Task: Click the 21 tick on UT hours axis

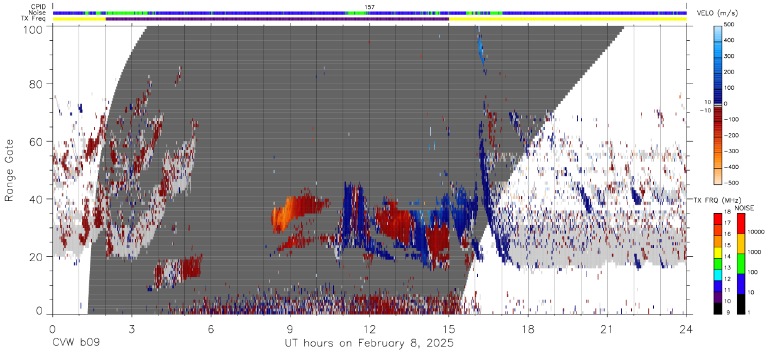Action: [x=607, y=329]
